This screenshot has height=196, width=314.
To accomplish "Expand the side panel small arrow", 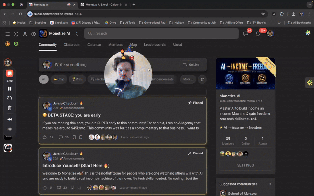I will [x=312, y=111].
